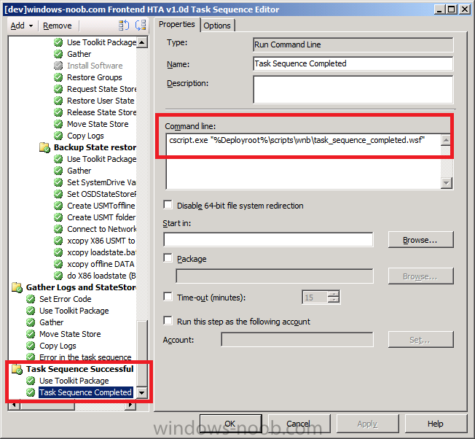Click the green check icon beside Install Software

[58, 66]
